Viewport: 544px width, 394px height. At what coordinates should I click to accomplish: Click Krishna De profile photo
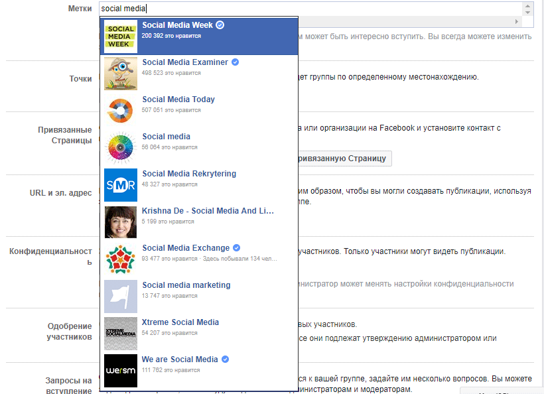[120, 222]
